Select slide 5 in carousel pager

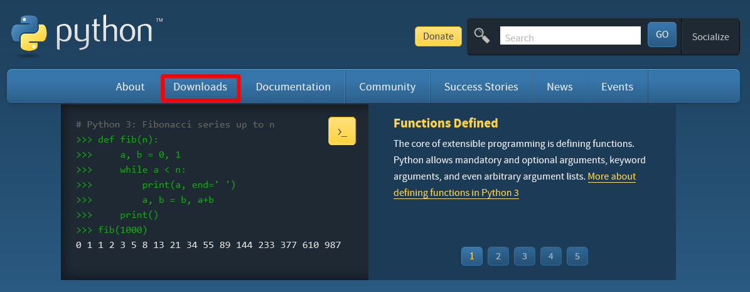point(577,256)
